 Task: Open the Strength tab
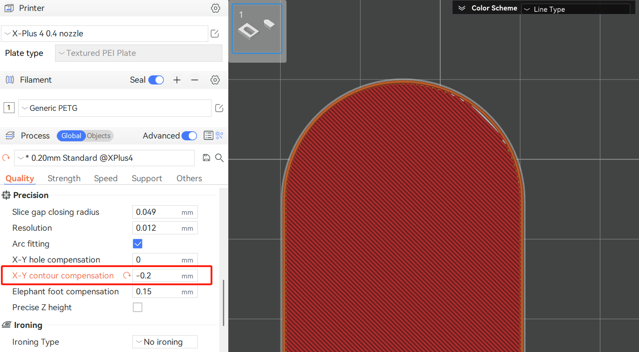coord(64,178)
